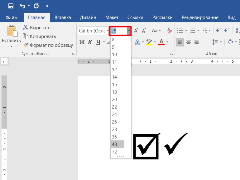
Task: Open the Файл tab
Action: tap(11, 17)
